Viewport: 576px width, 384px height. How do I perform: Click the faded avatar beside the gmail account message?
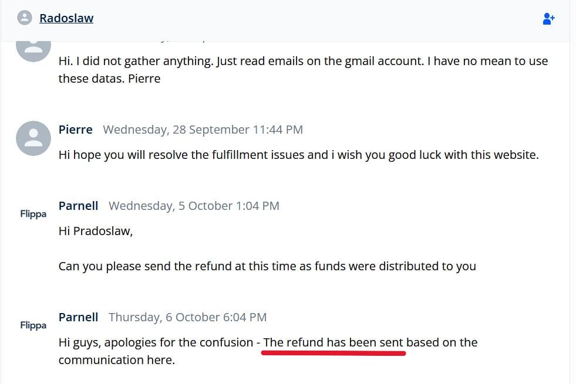click(33, 47)
